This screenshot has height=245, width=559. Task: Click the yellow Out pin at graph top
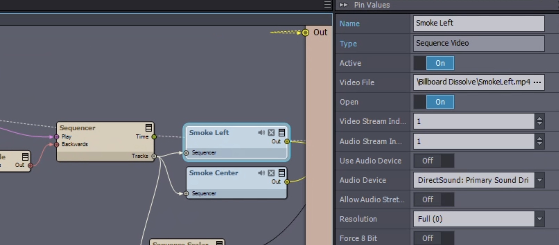(x=305, y=33)
